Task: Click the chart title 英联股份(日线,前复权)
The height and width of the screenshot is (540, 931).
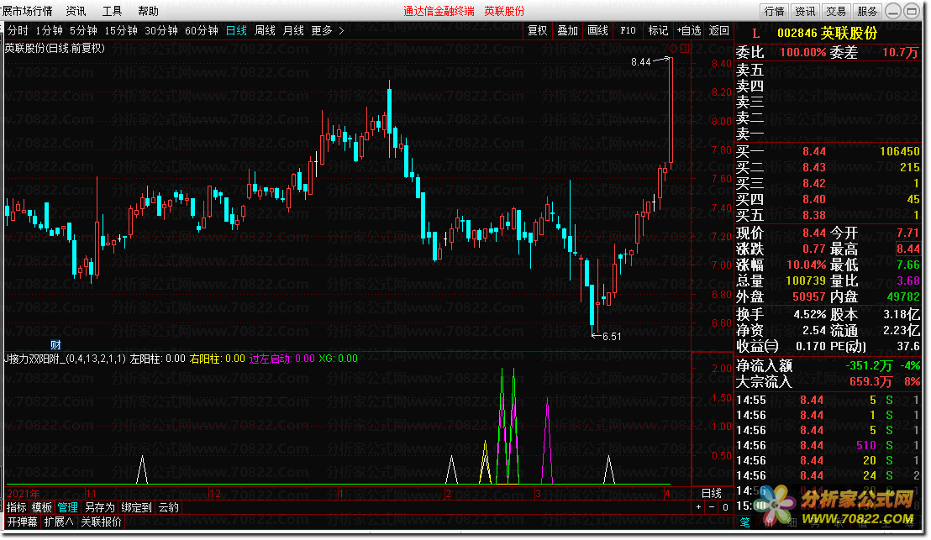Action: [x=55, y=48]
